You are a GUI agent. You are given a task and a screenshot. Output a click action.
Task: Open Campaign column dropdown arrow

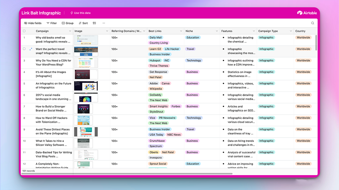click(70, 31)
